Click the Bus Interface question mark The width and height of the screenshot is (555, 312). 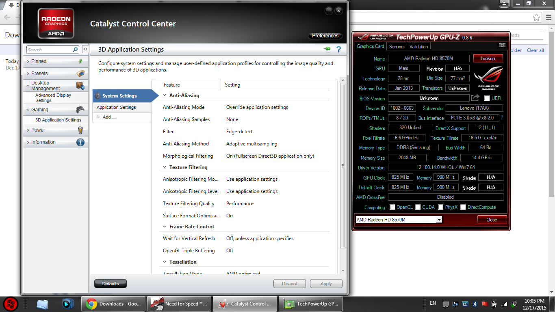pyautogui.click(x=502, y=118)
